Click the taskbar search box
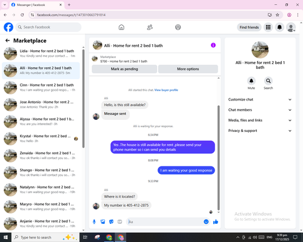 (45, 237)
